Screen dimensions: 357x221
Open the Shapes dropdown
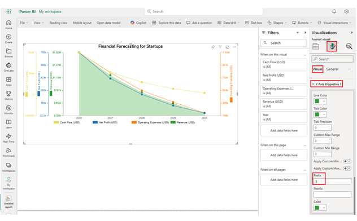pos(277,23)
